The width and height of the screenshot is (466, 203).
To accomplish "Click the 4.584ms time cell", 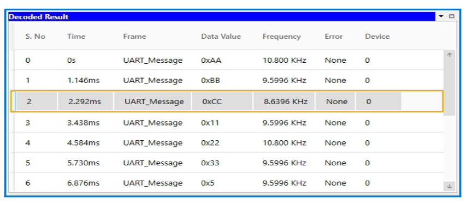I will (x=83, y=143).
